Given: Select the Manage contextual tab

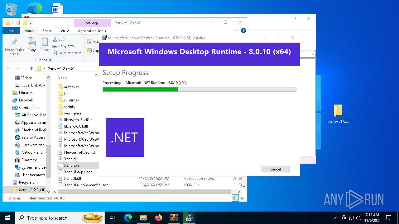Looking at the screenshot, I should click(92, 23).
